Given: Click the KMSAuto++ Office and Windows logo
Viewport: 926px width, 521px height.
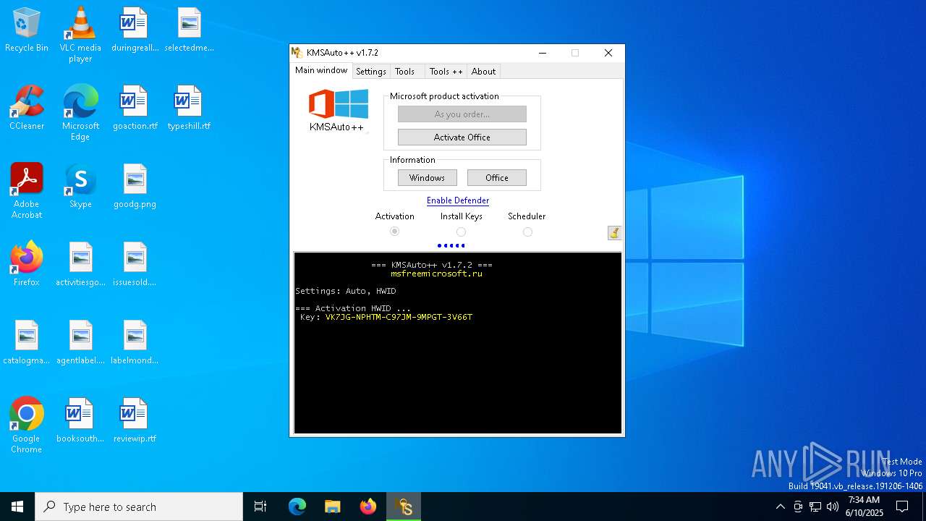Looking at the screenshot, I should point(338,111).
